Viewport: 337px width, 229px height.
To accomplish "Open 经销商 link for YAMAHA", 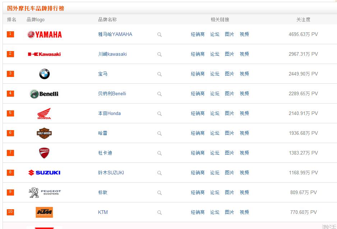I will click(198, 35).
